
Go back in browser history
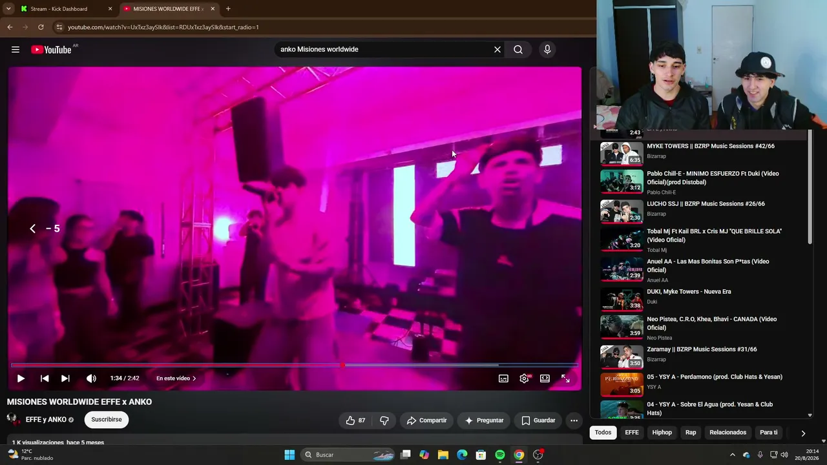tap(10, 27)
